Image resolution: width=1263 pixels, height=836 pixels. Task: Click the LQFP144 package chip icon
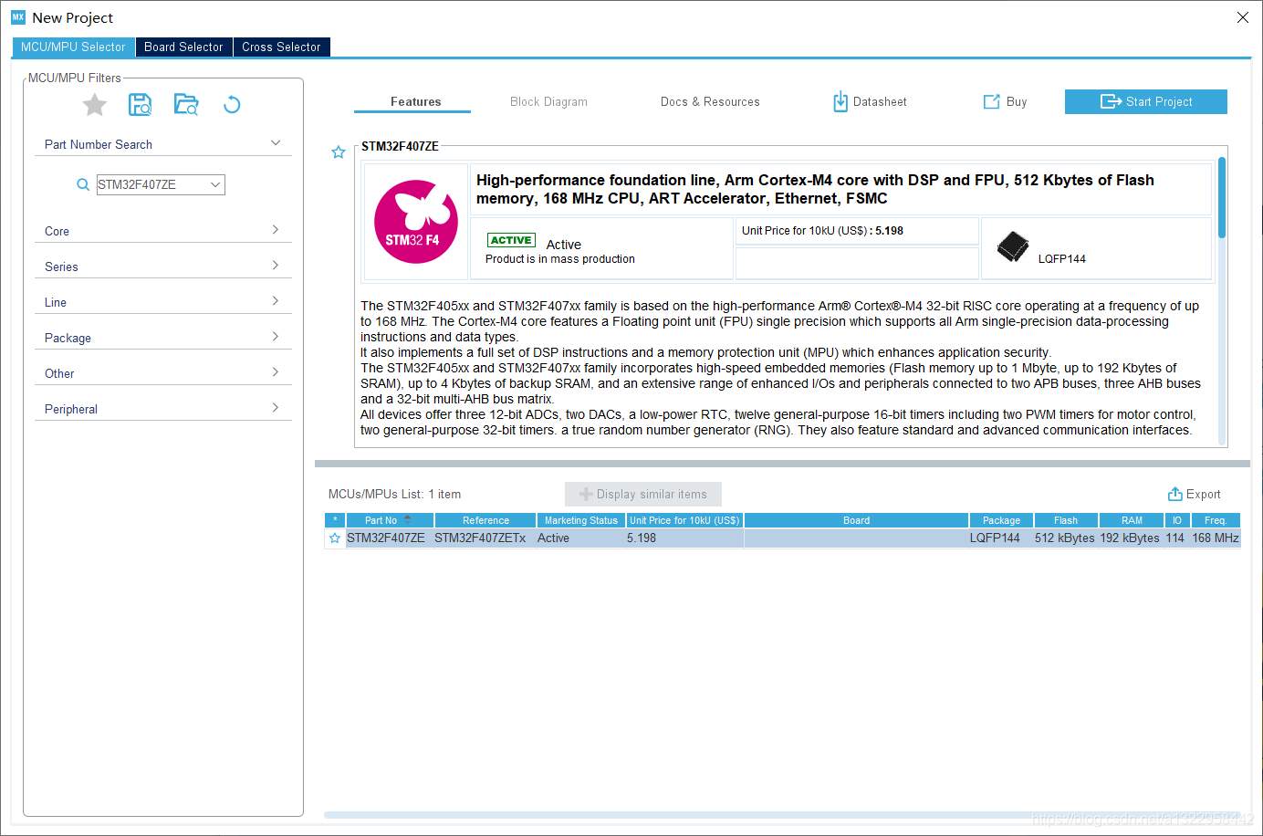[1013, 246]
